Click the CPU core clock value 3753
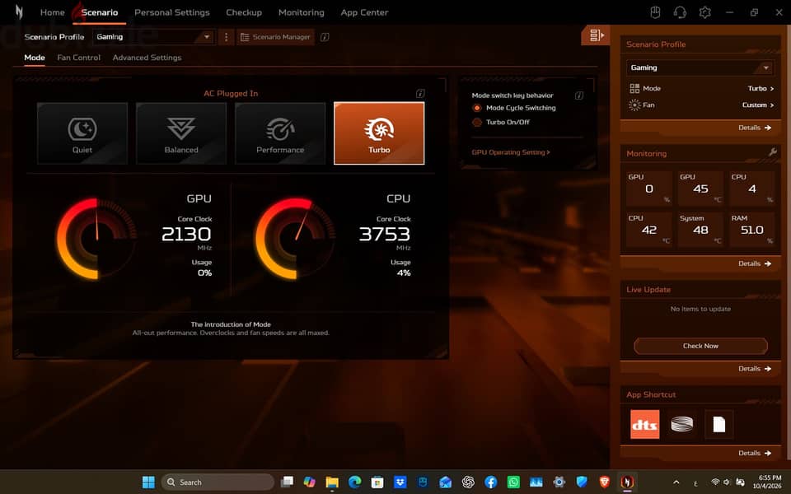 pos(385,234)
